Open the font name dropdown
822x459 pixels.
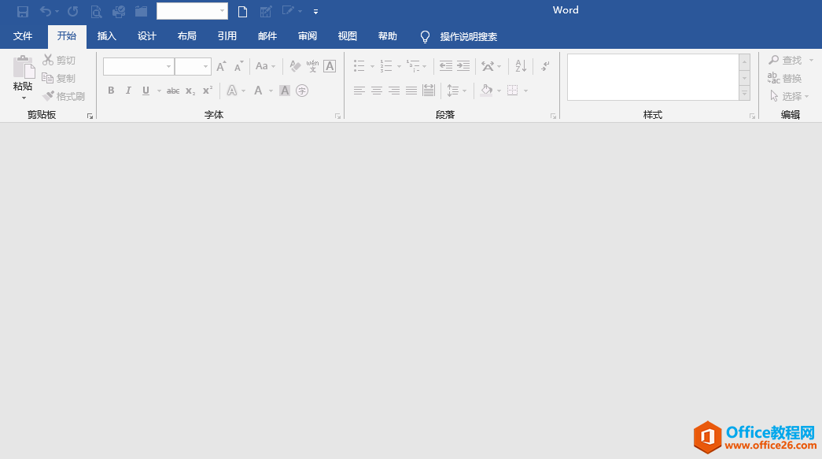pos(169,67)
